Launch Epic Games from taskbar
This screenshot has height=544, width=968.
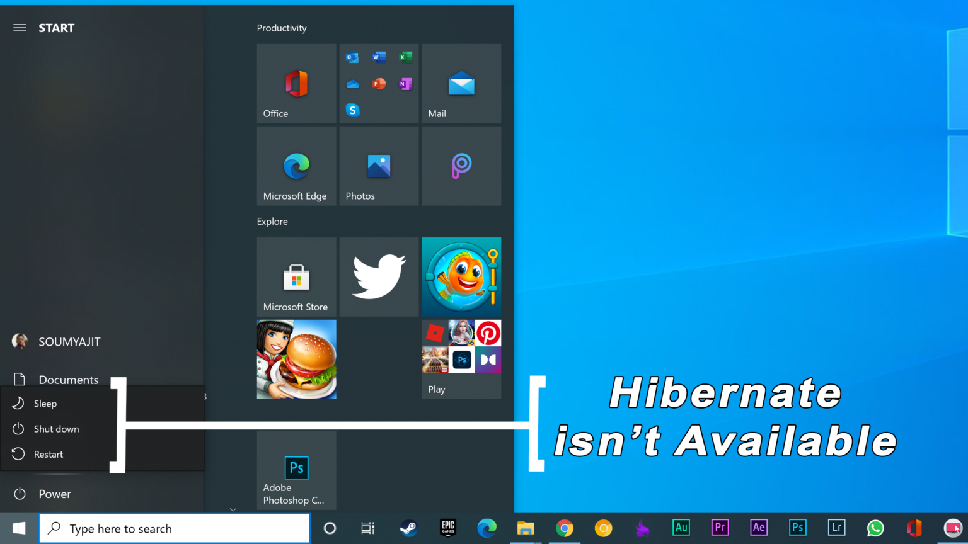[448, 528]
